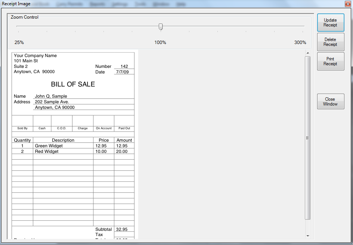
Task: Click the BILL OF SALE heading
Action: (73, 84)
